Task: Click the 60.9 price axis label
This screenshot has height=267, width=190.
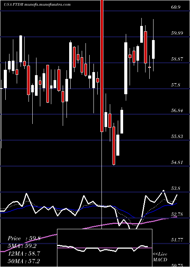Action: [x=176, y=7]
